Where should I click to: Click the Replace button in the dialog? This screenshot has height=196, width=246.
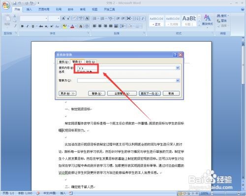(x=96, y=93)
